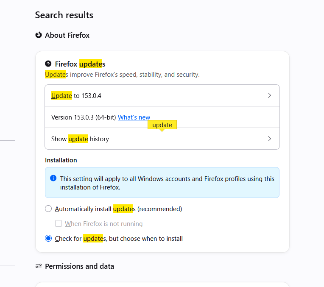Open the chevron on Update to 153.0.4 row
The width and height of the screenshot is (324, 287).
pos(269,95)
